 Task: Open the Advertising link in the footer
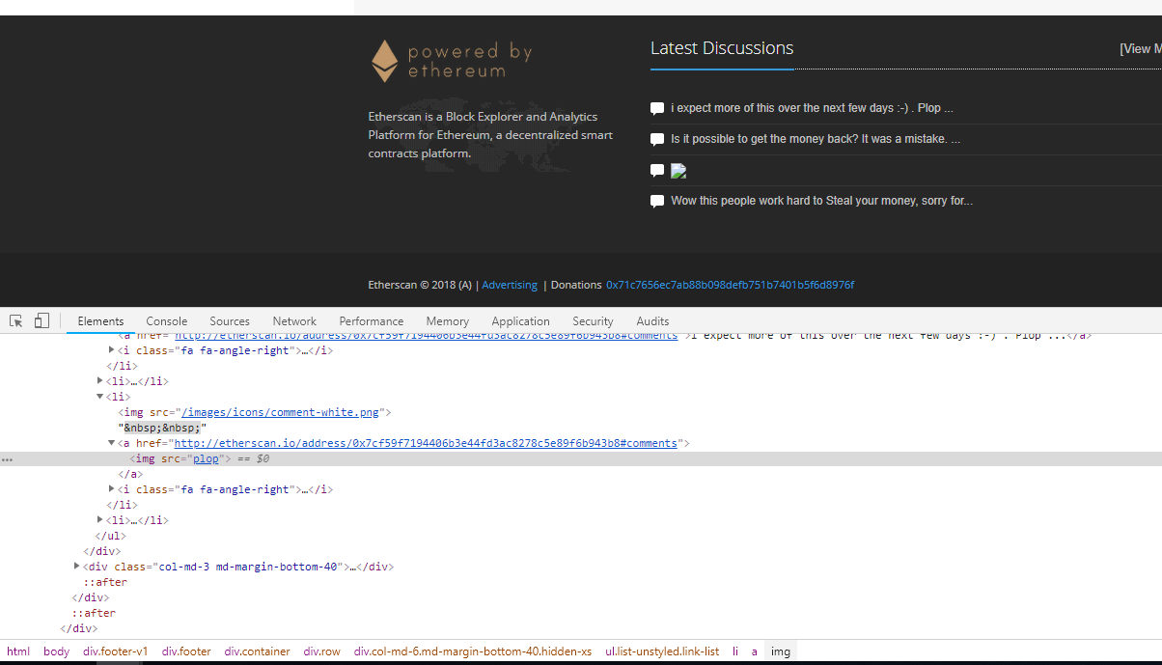(x=509, y=284)
